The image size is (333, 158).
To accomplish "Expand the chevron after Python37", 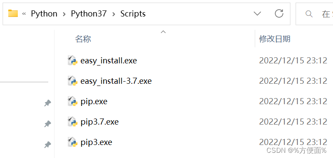I will coord(113,14).
